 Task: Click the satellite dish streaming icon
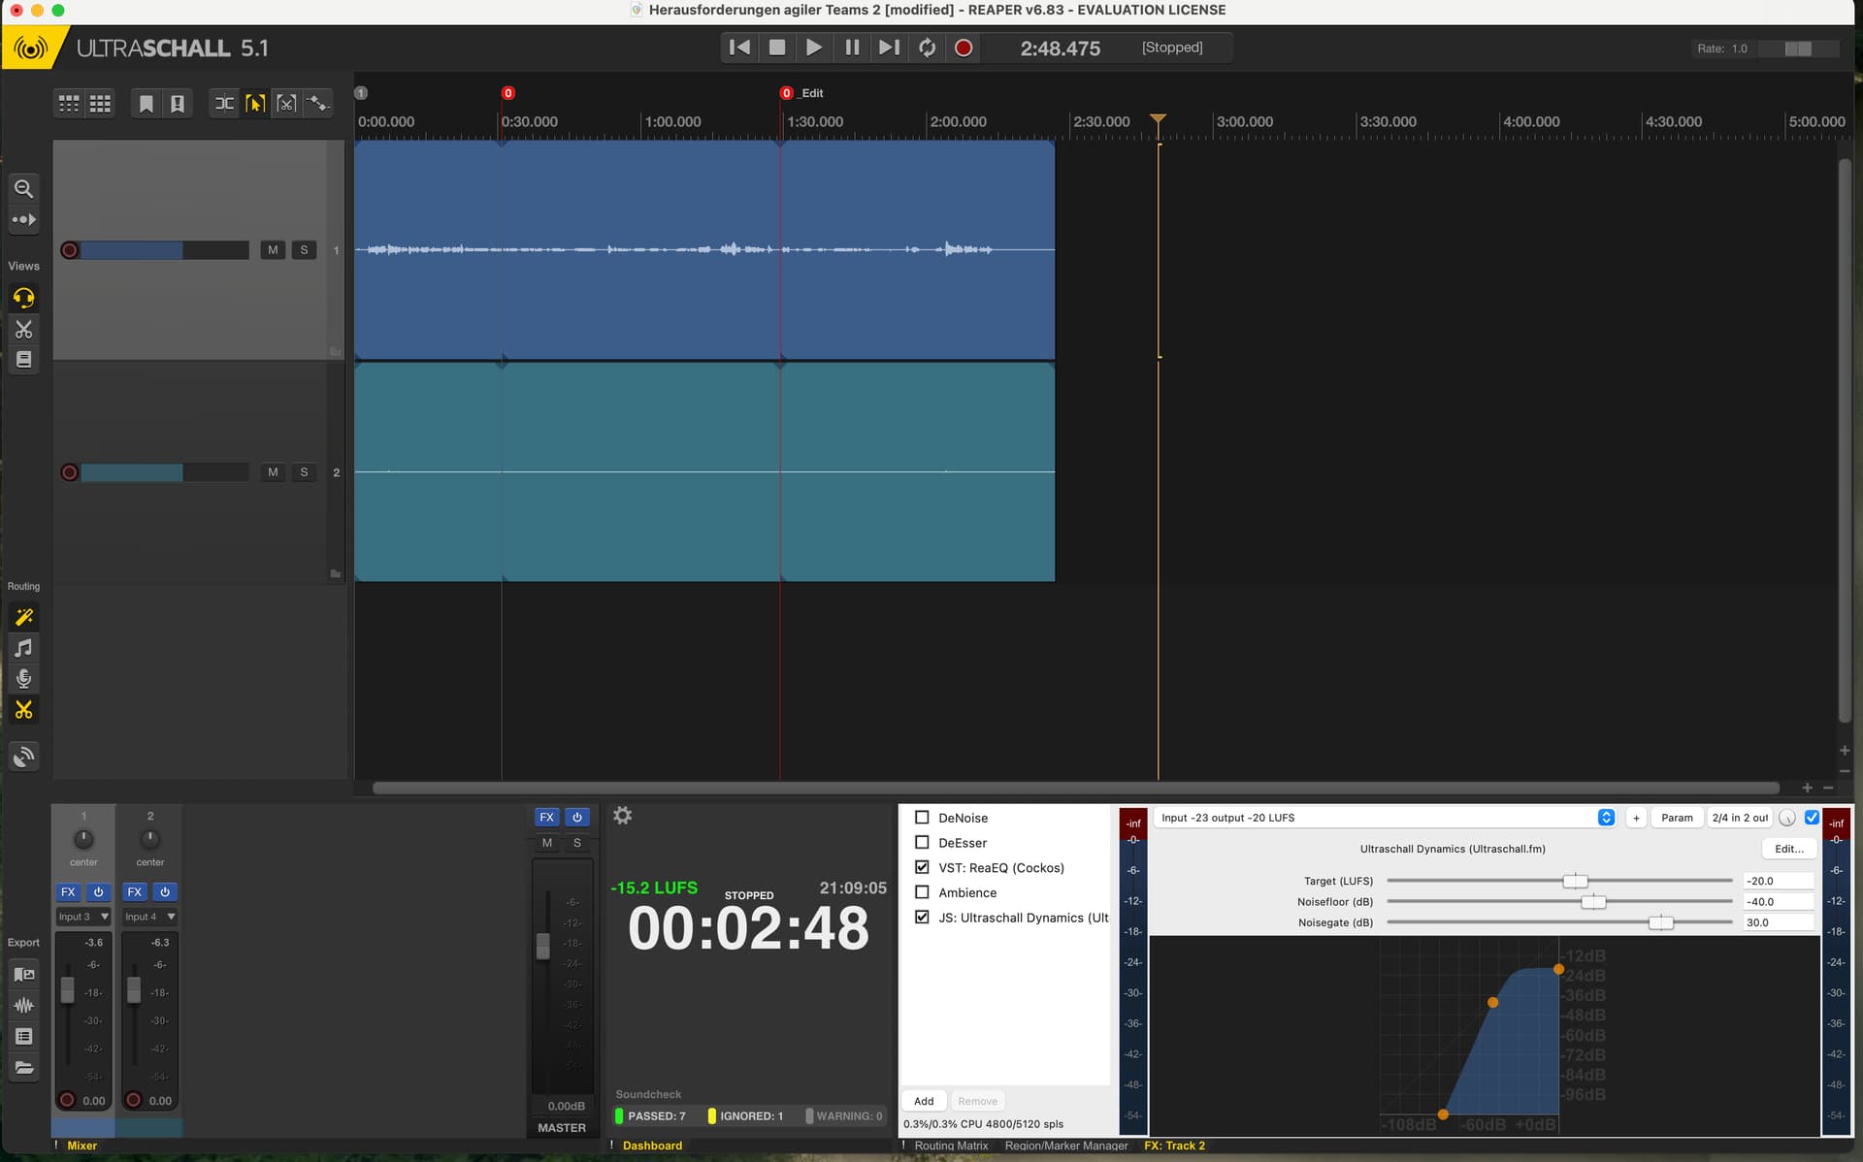pyautogui.click(x=24, y=756)
